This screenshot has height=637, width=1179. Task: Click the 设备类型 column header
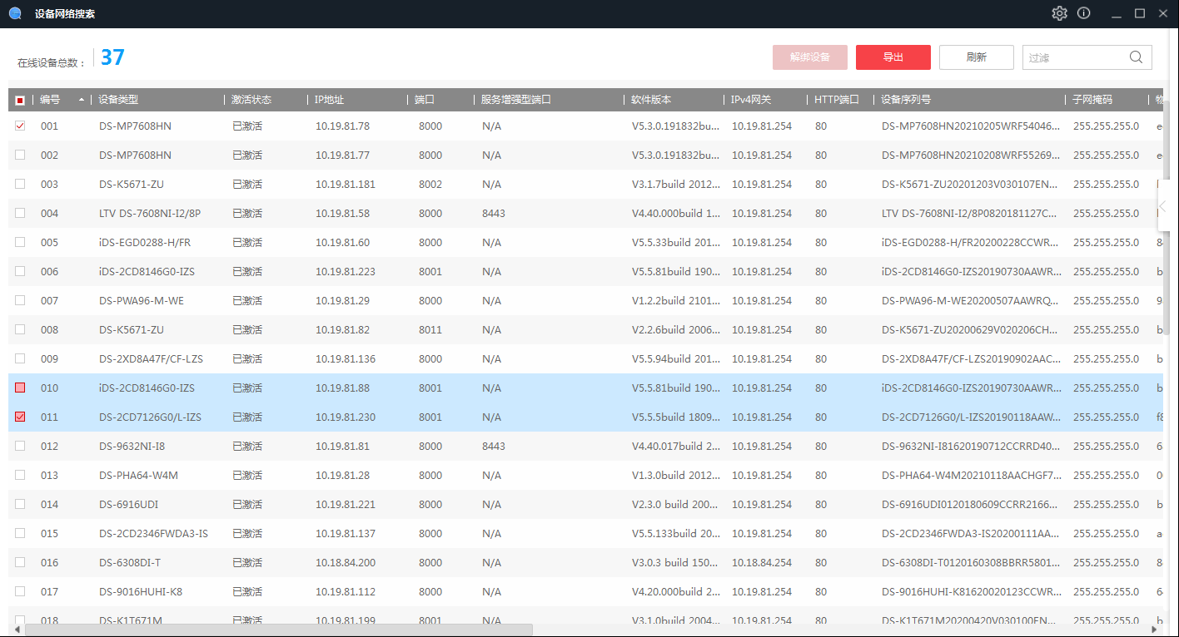118,100
